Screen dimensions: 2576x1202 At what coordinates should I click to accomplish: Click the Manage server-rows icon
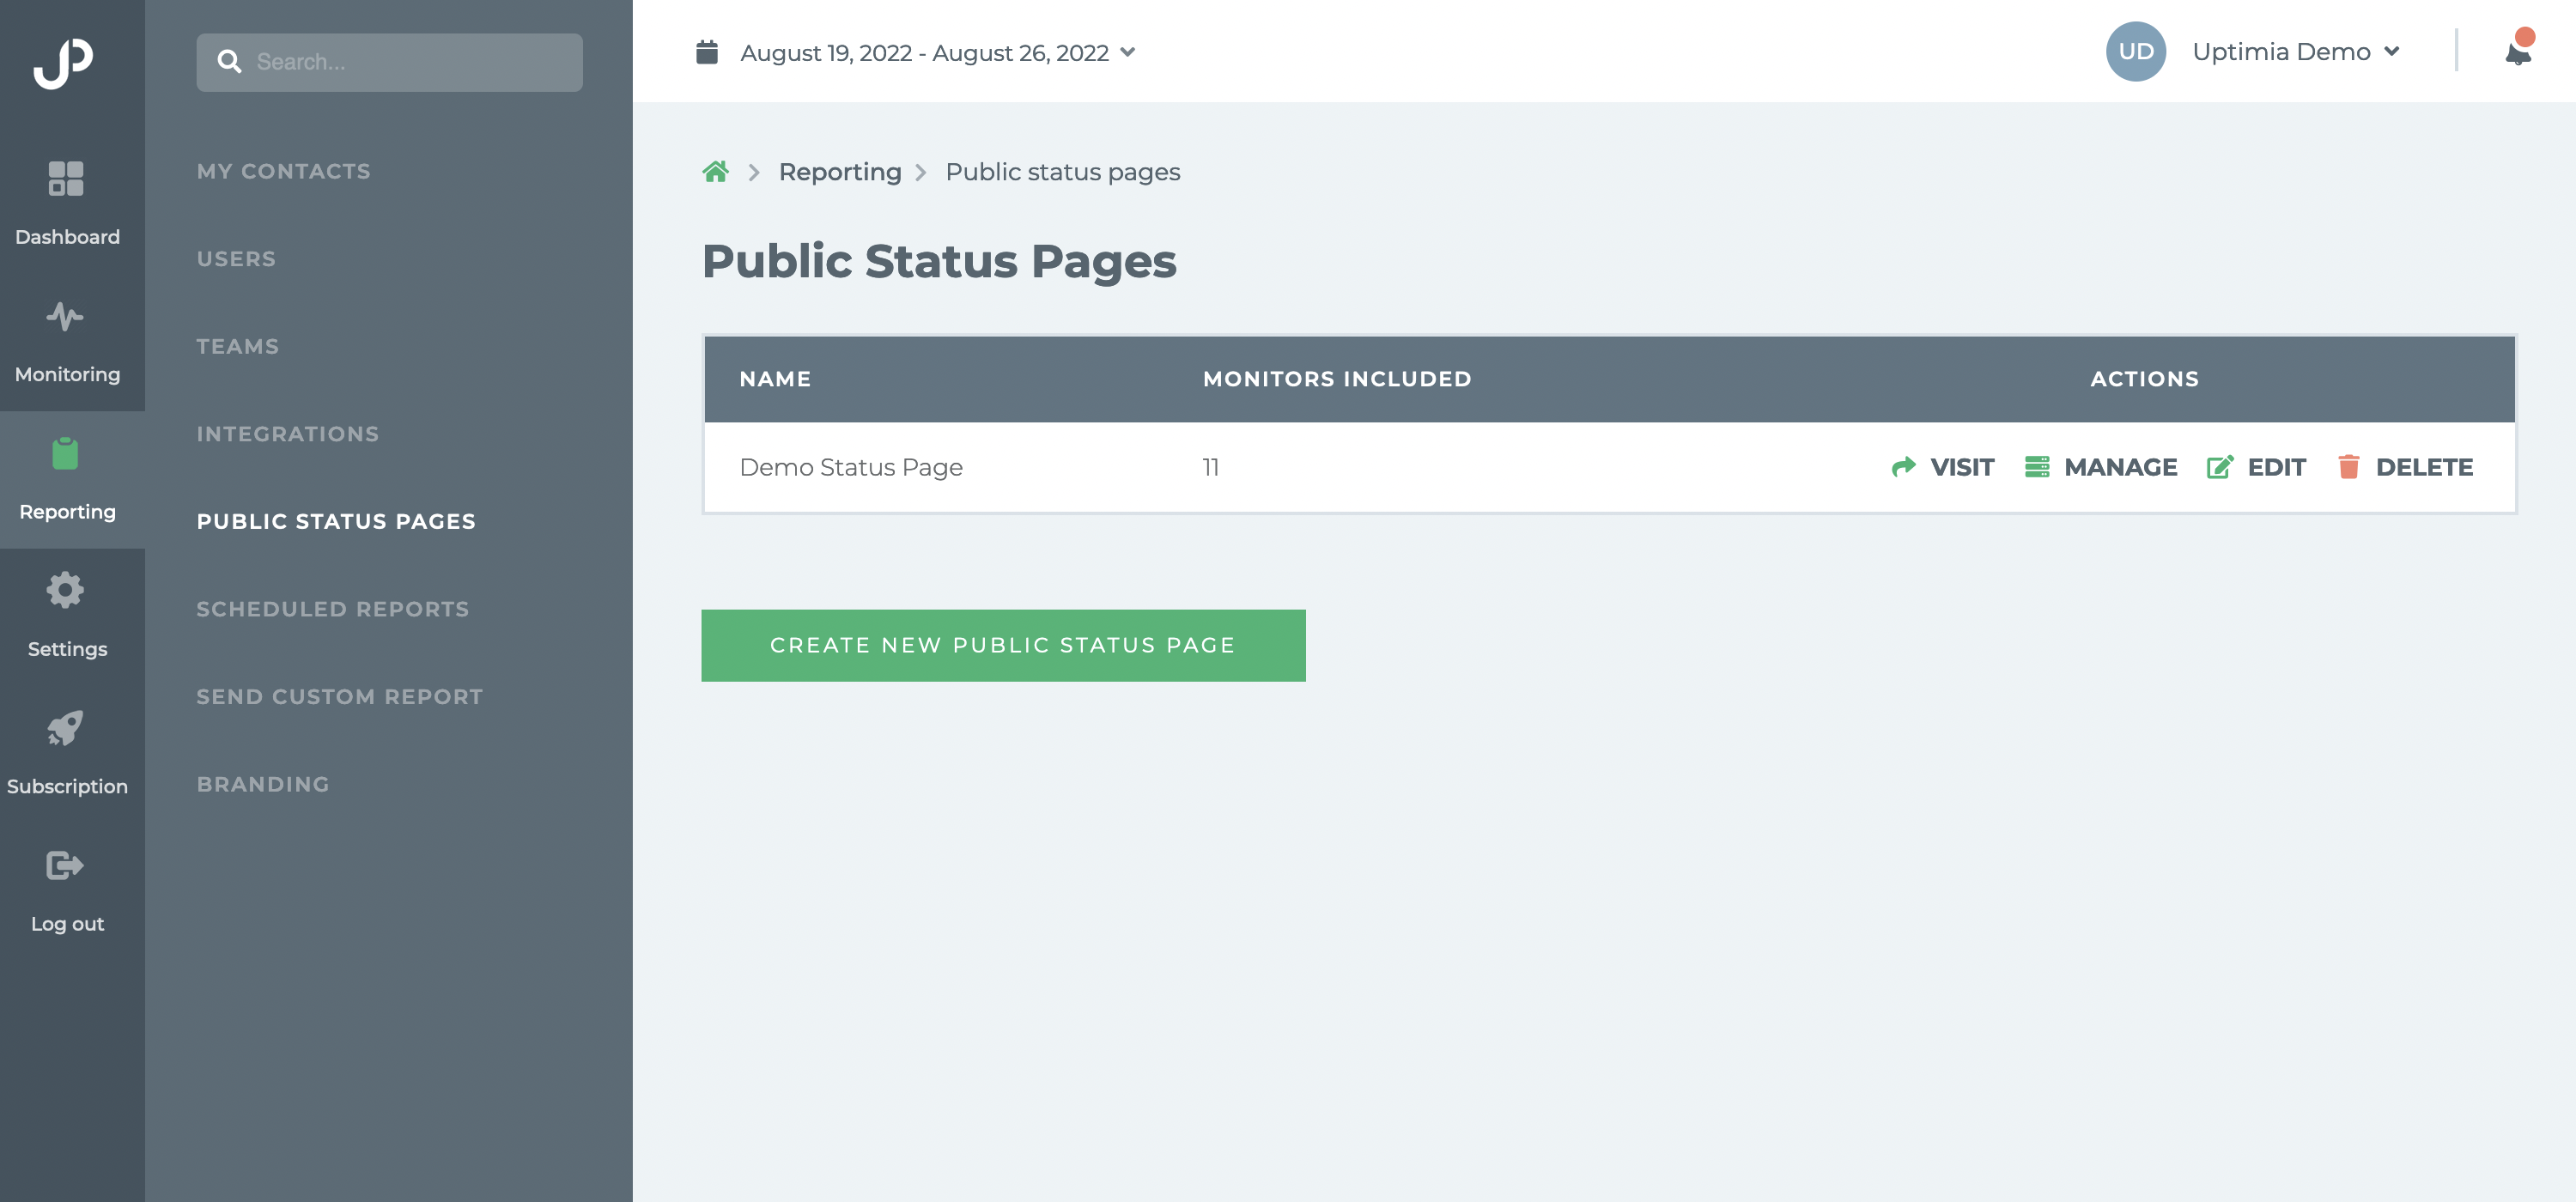click(x=2037, y=467)
